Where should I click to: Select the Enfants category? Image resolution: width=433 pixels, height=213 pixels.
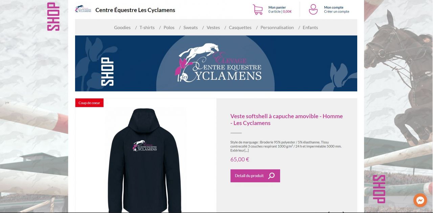pos(310,27)
